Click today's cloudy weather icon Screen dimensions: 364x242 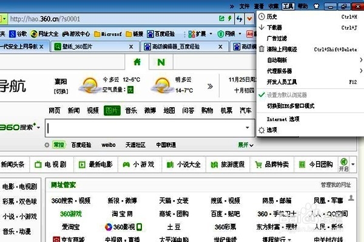pos(90,85)
